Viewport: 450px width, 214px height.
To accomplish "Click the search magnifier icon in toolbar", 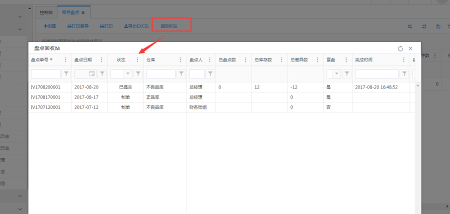I will point(410,26).
